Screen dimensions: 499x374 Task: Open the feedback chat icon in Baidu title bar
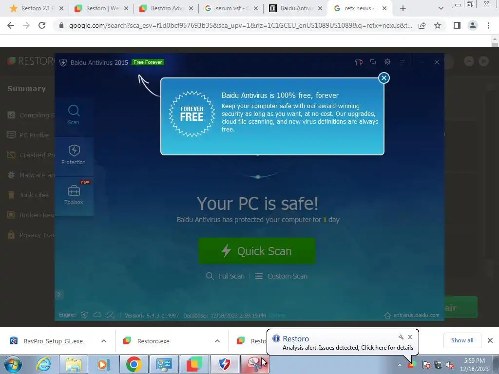coord(373,62)
